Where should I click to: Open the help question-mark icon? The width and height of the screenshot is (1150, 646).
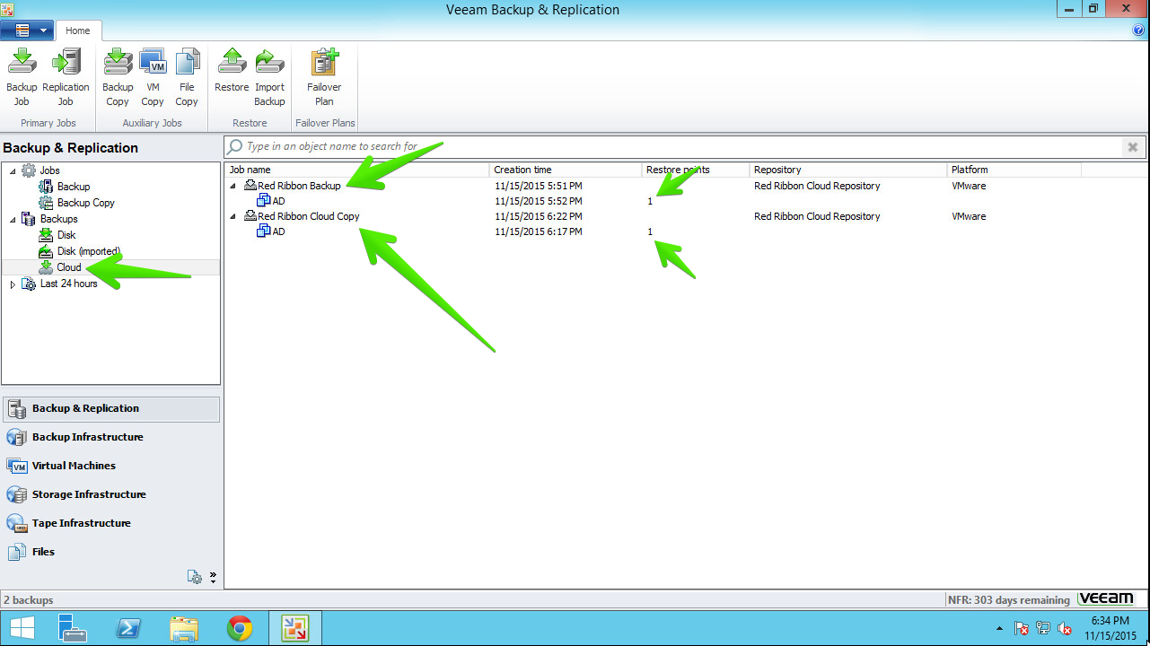1138,31
